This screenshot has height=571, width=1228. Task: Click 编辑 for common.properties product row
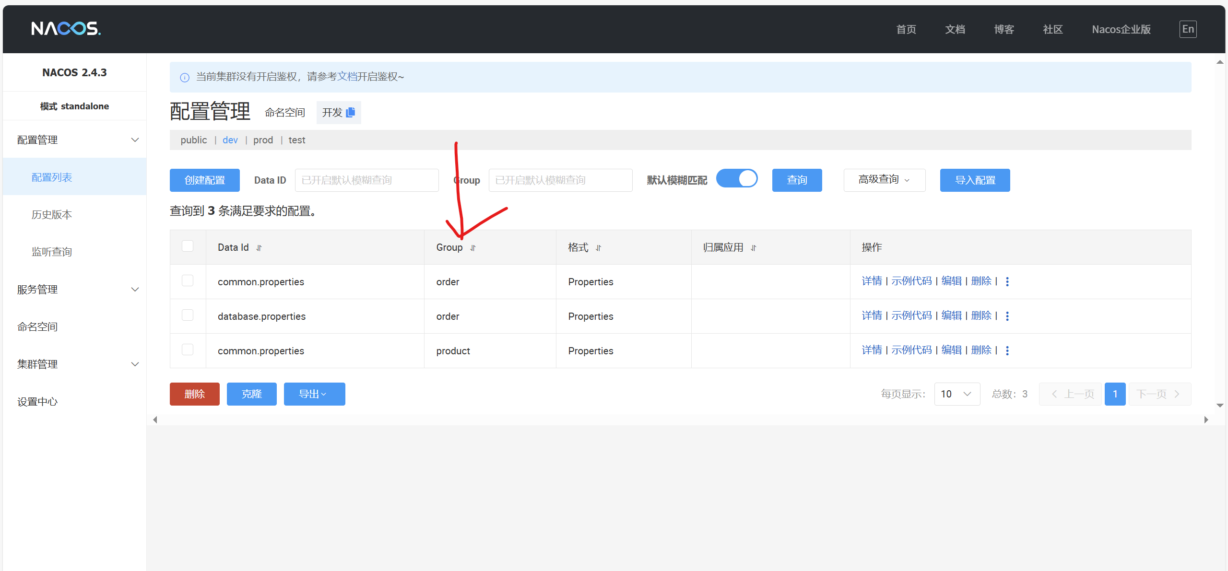[951, 350]
